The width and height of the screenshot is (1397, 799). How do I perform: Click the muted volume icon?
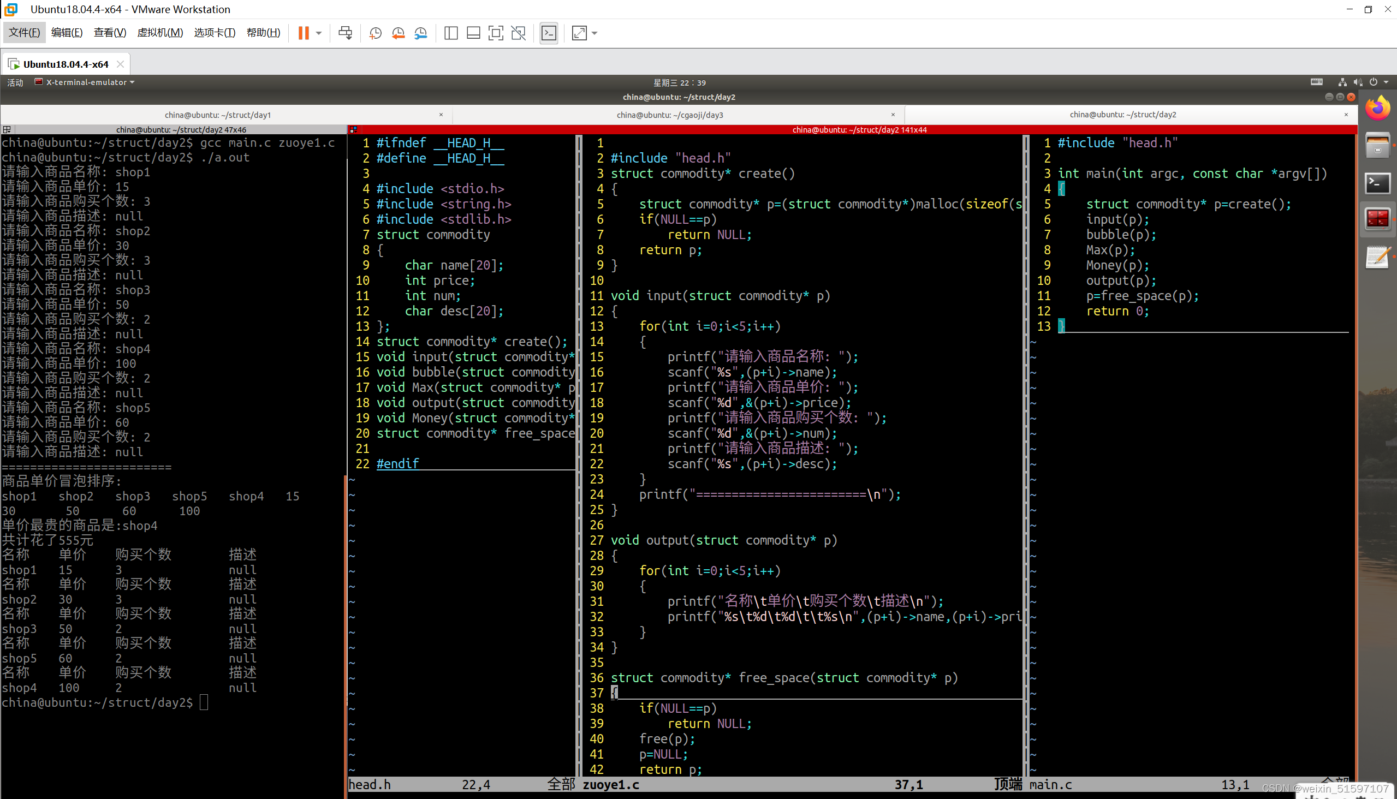(1358, 82)
